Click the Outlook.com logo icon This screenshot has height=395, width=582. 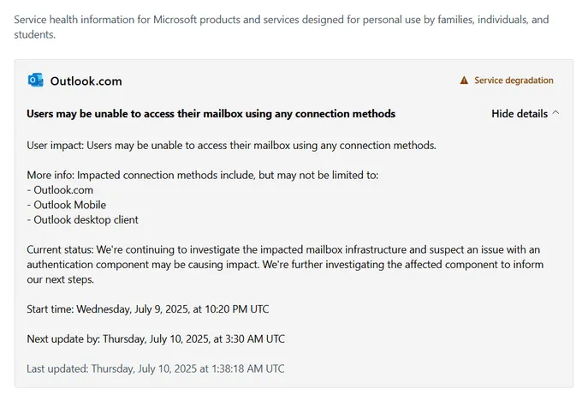[35, 81]
